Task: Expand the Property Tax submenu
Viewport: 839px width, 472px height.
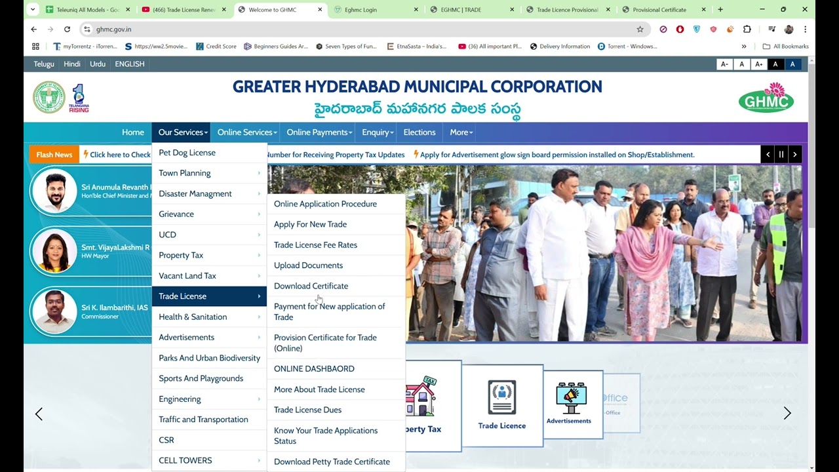Action: 209,255
